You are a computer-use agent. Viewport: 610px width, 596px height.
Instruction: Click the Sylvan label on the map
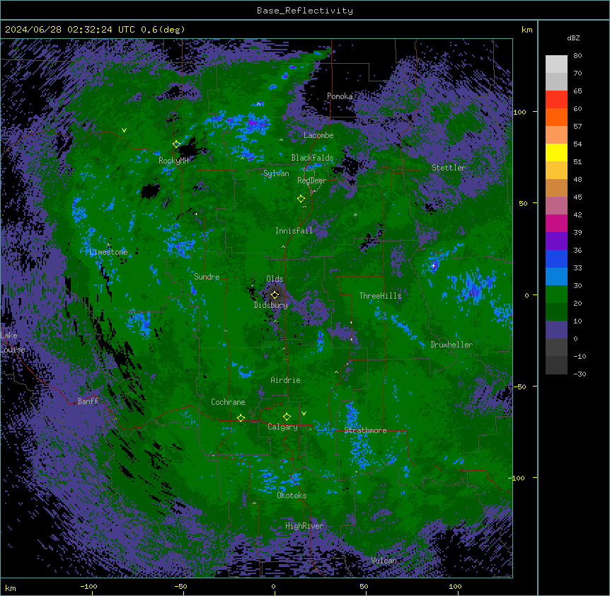tap(276, 173)
